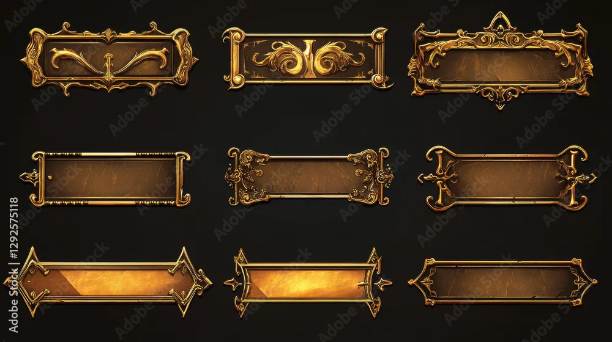
Task: Click the triangular crest atop the top-right frame
Action: 499,23
